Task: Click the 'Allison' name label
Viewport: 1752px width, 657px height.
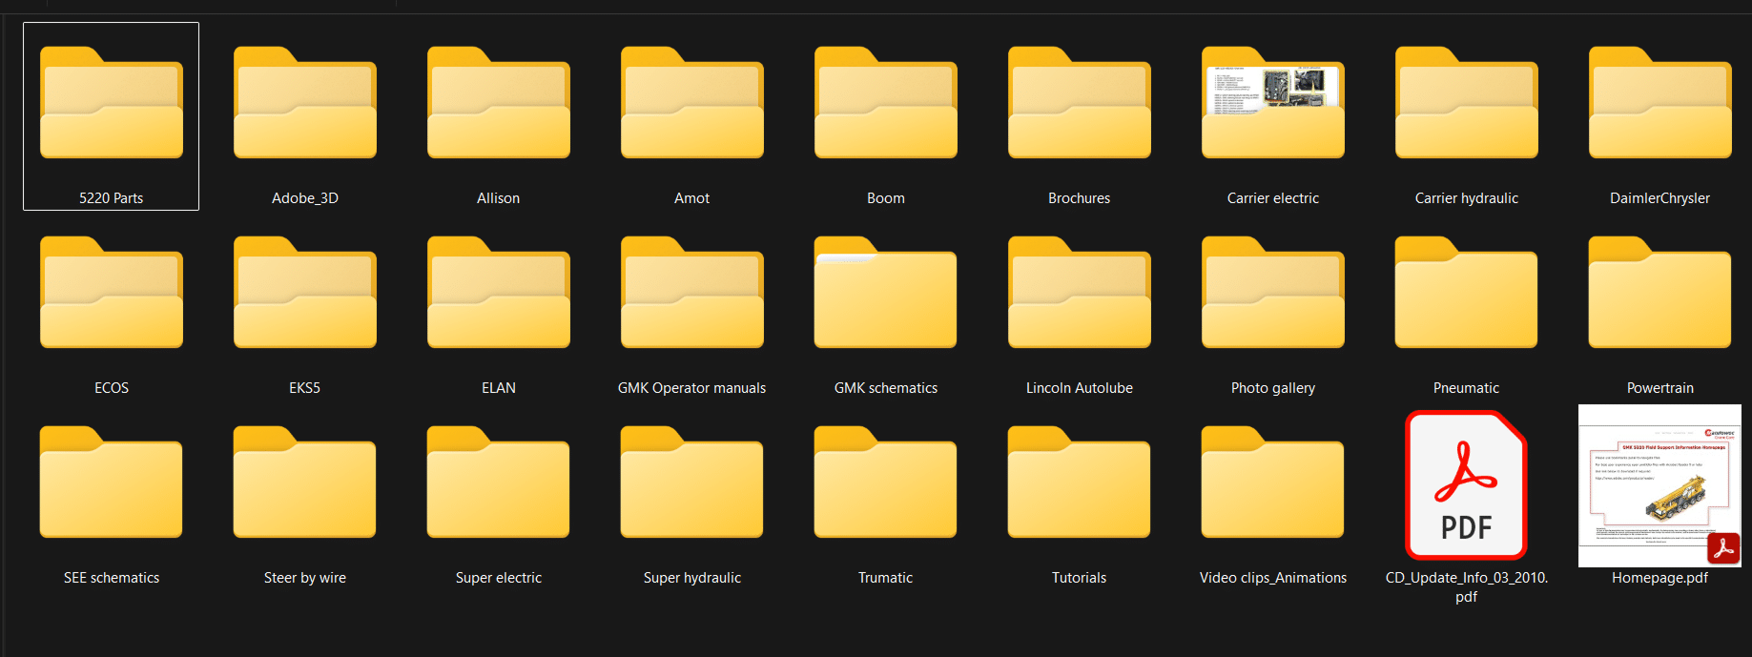Action: 499,198
